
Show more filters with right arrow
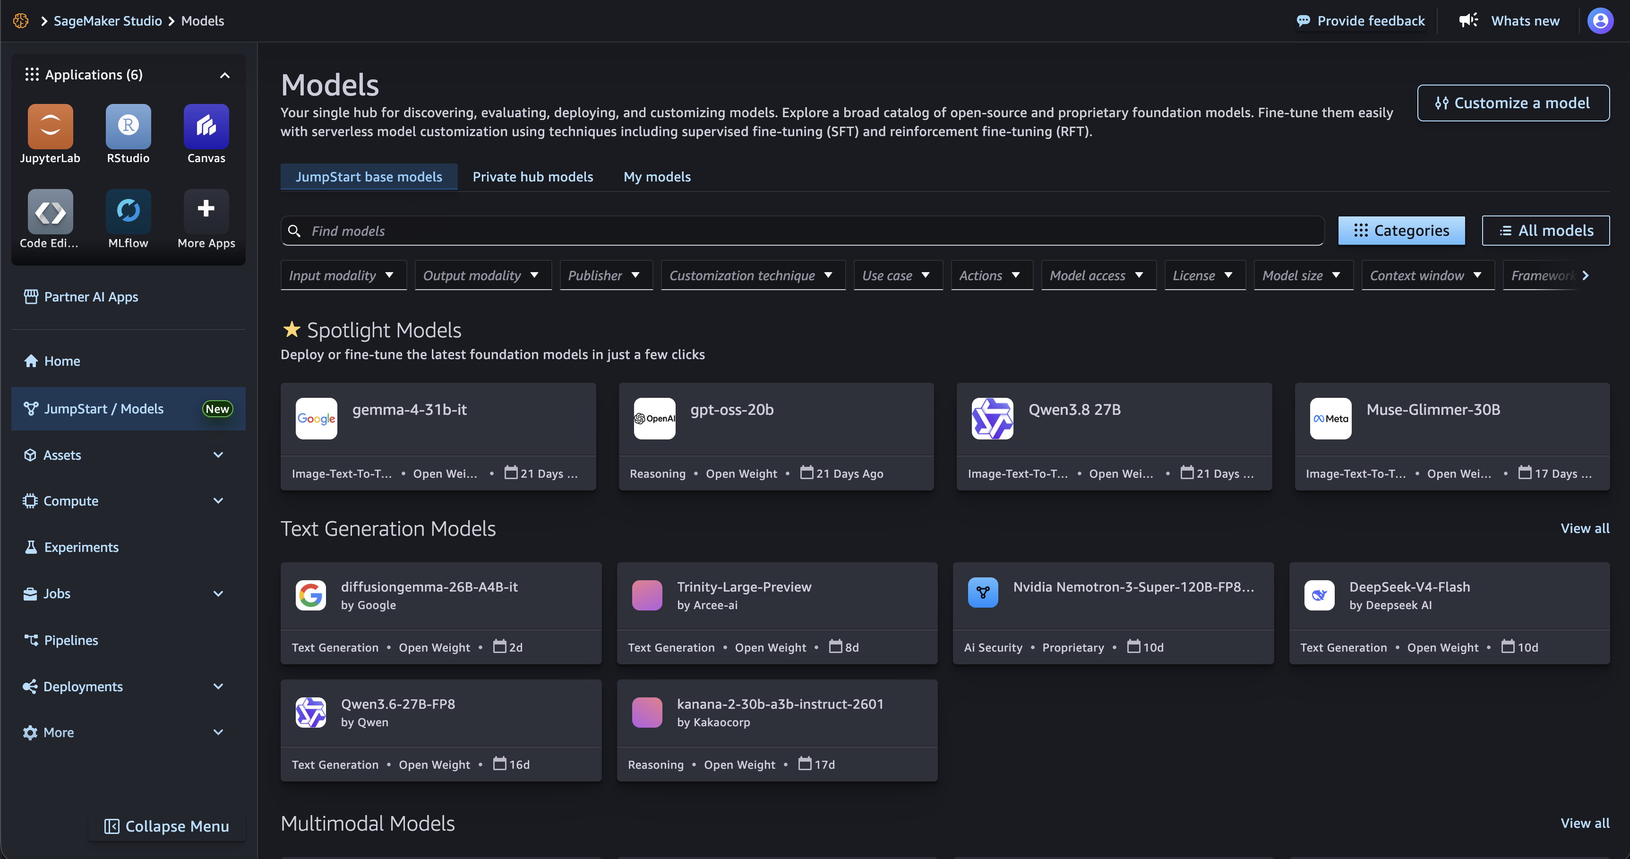[x=1585, y=275]
